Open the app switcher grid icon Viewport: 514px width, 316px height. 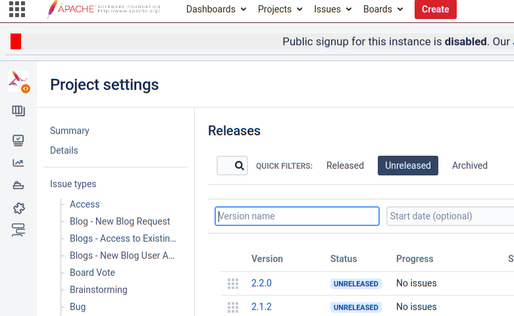coord(17,9)
